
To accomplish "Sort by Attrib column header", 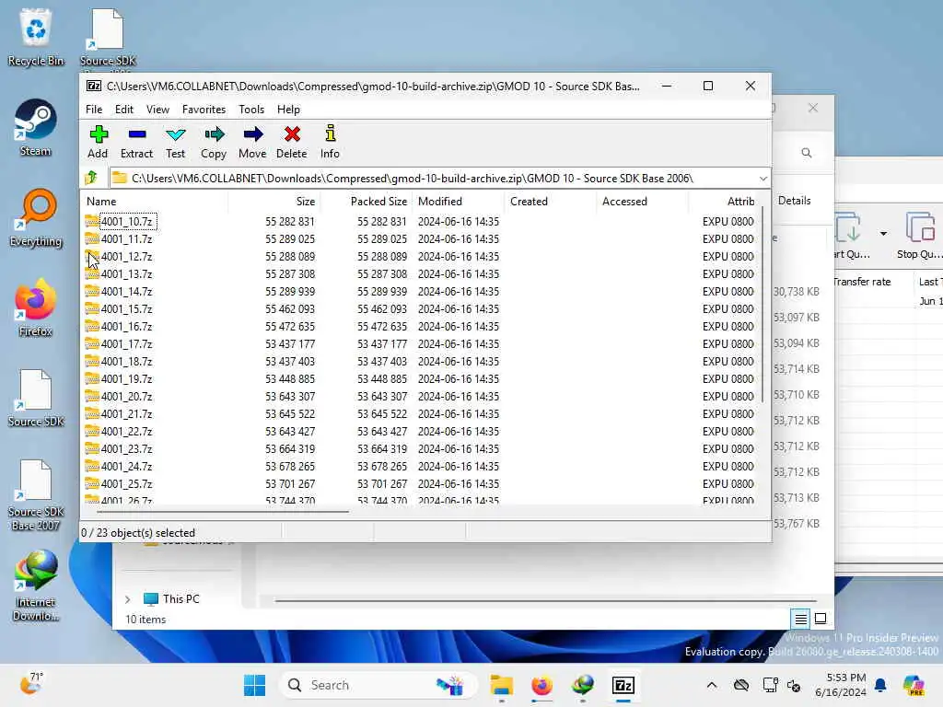I will (x=725, y=202).
